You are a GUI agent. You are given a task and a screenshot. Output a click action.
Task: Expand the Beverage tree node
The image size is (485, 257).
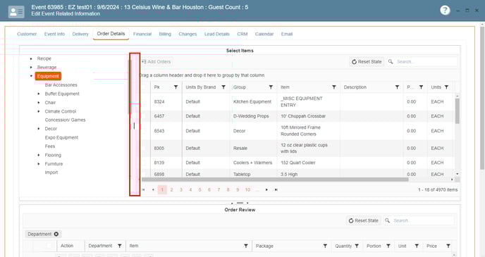[31, 67]
